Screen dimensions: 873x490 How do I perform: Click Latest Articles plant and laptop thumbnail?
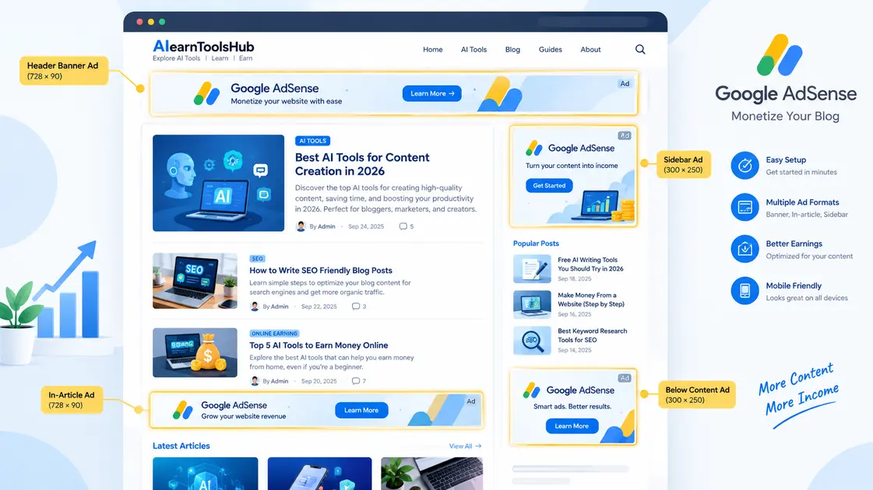(432, 474)
